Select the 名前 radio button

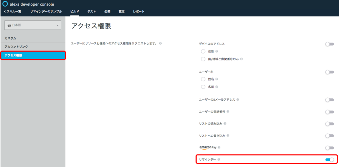203,87
